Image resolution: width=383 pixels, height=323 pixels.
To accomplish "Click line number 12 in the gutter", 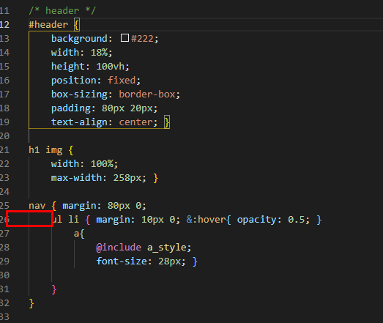I will tap(4, 25).
